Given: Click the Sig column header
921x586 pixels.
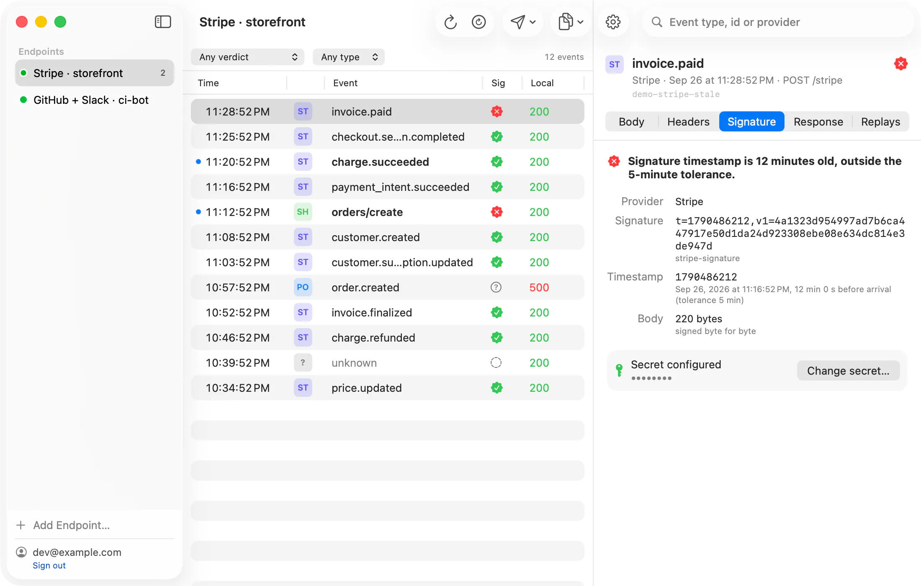Looking at the screenshot, I should click(x=498, y=83).
